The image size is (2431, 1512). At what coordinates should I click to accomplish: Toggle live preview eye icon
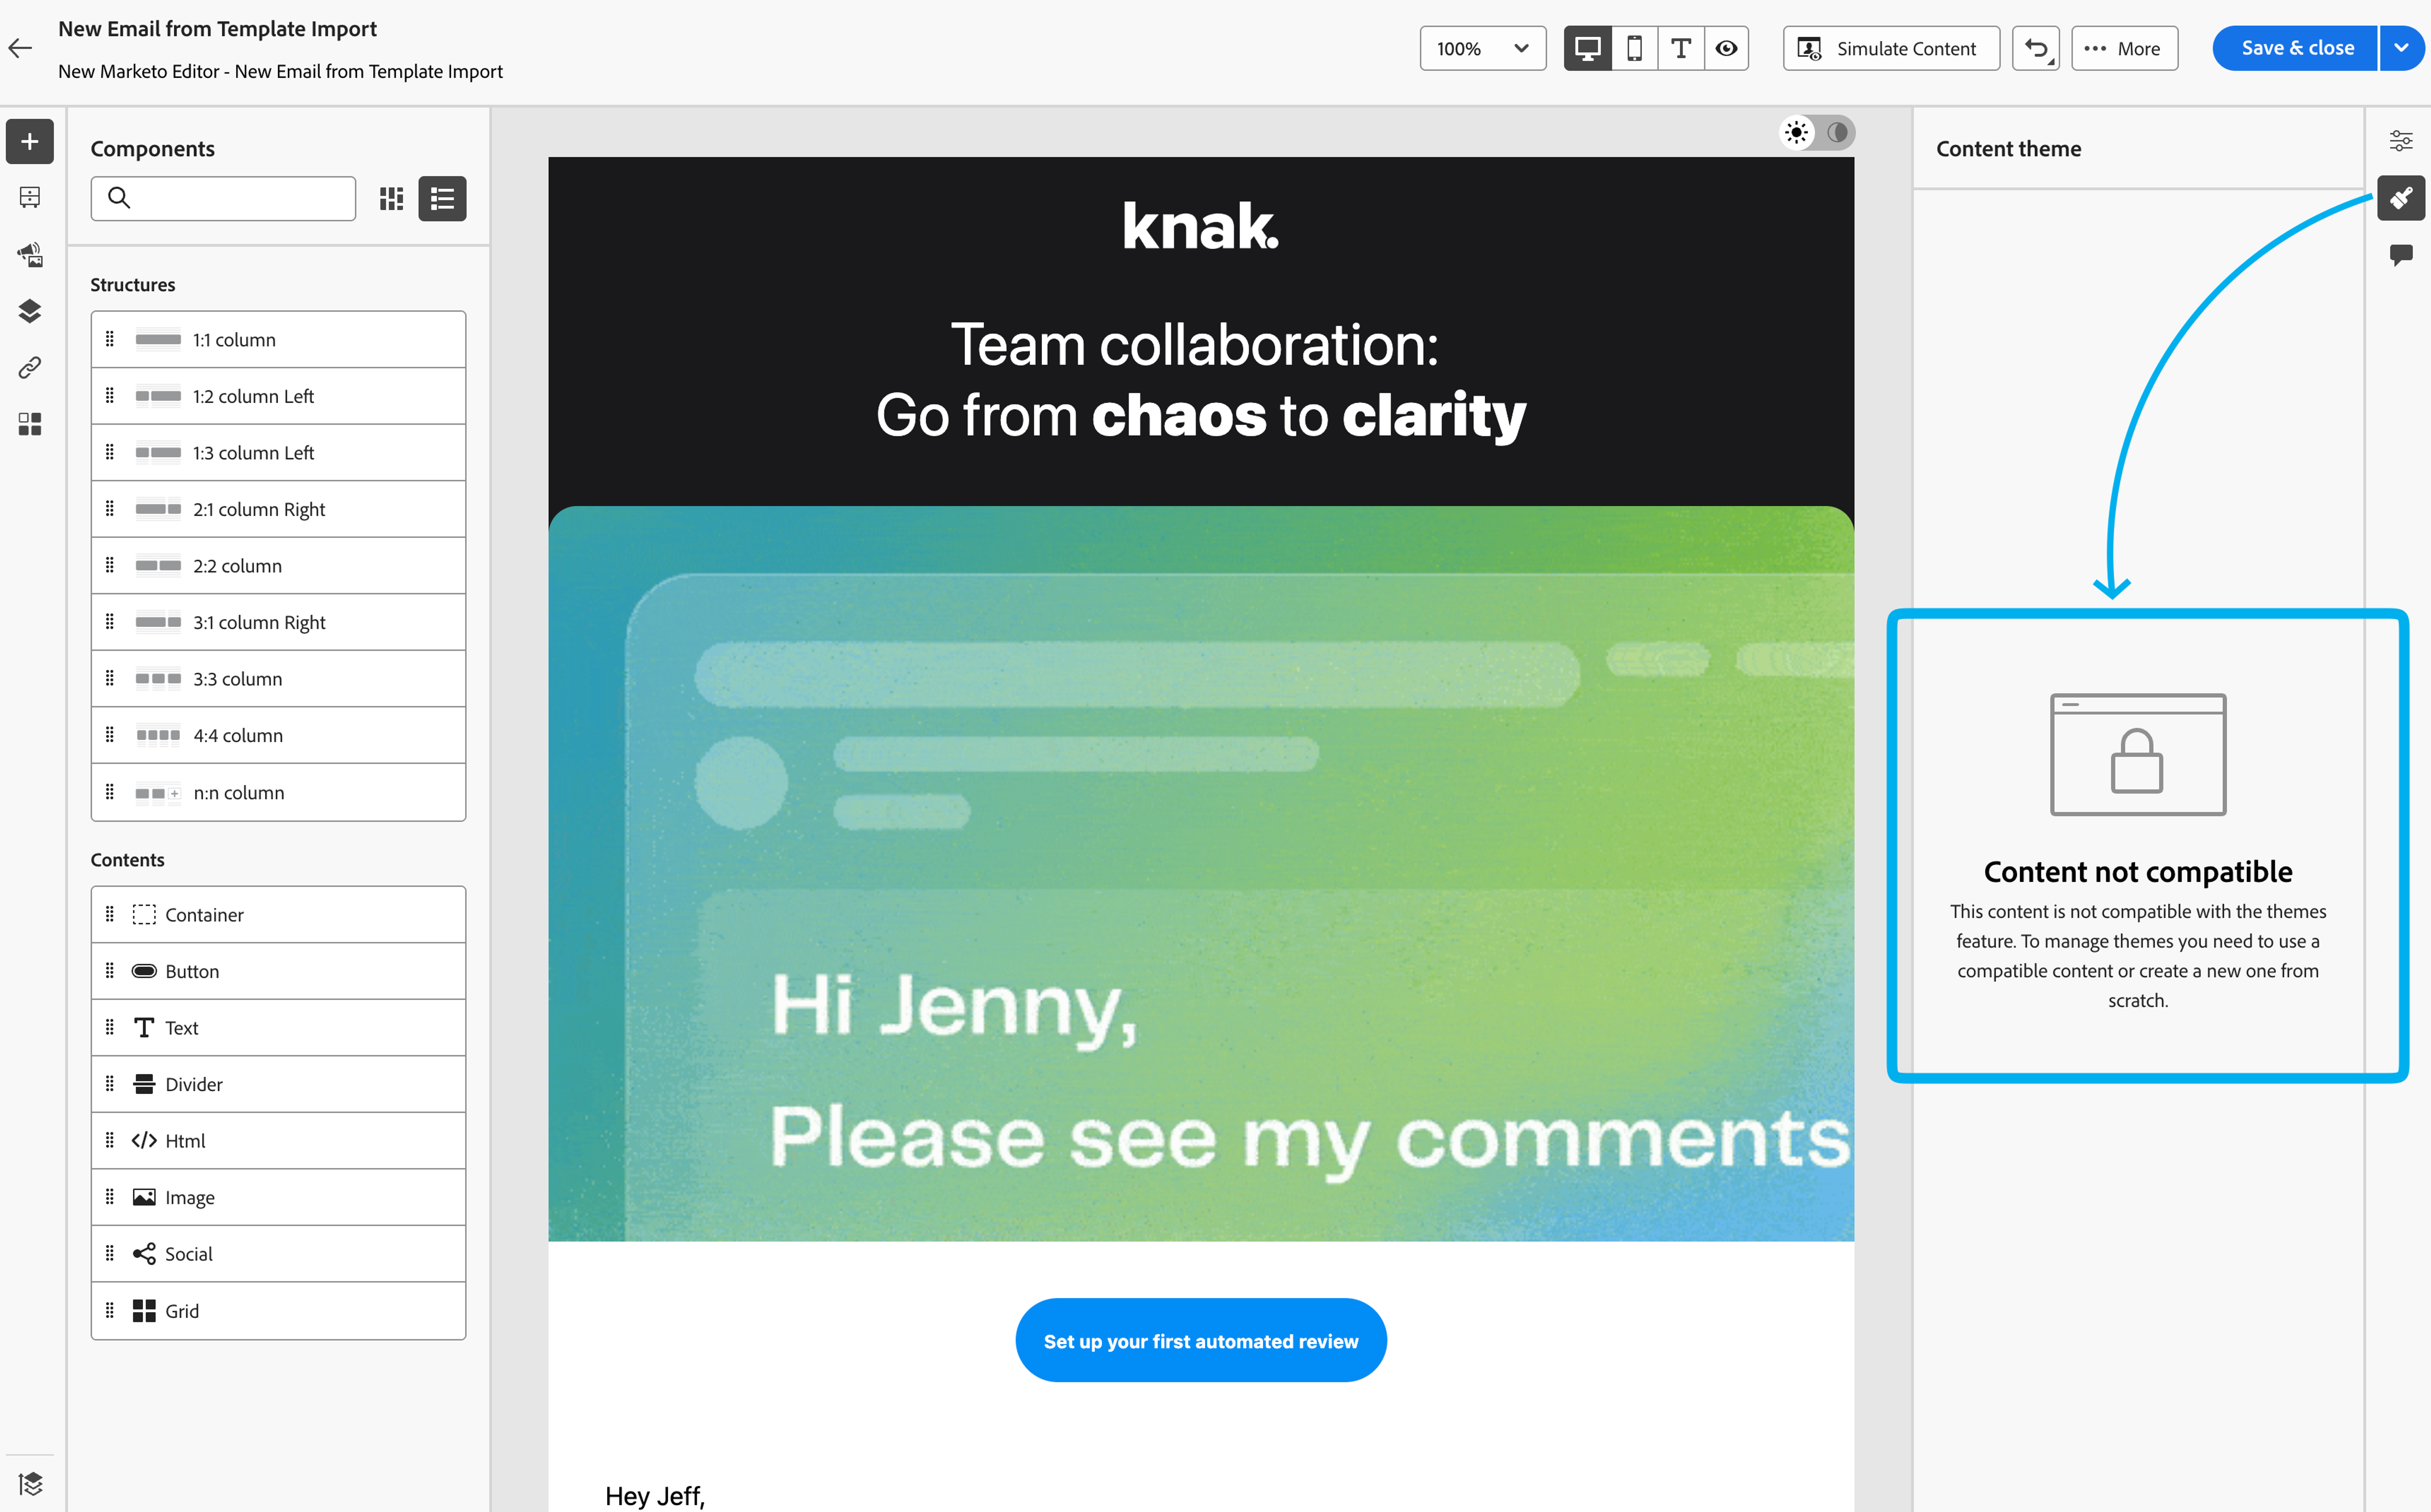coord(1726,48)
